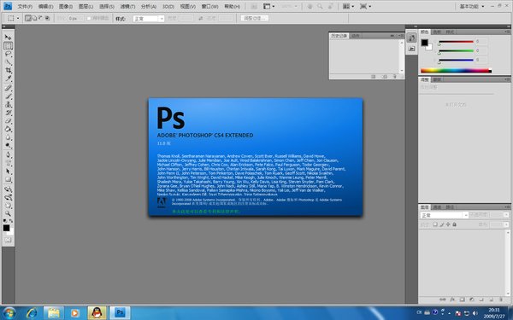The height and width of the screenshot is (320, 513).
Task: Switch to the 通道 Channels tab
Action: pyautogui.click(x=437, y=207)
